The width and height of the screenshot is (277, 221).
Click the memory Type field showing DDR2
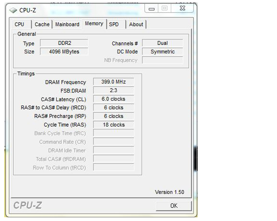click(64, 43)
